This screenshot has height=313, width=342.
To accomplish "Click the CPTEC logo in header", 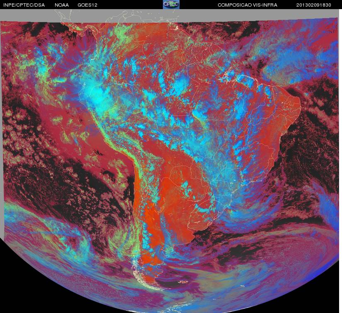I will (x=171, y=5).
